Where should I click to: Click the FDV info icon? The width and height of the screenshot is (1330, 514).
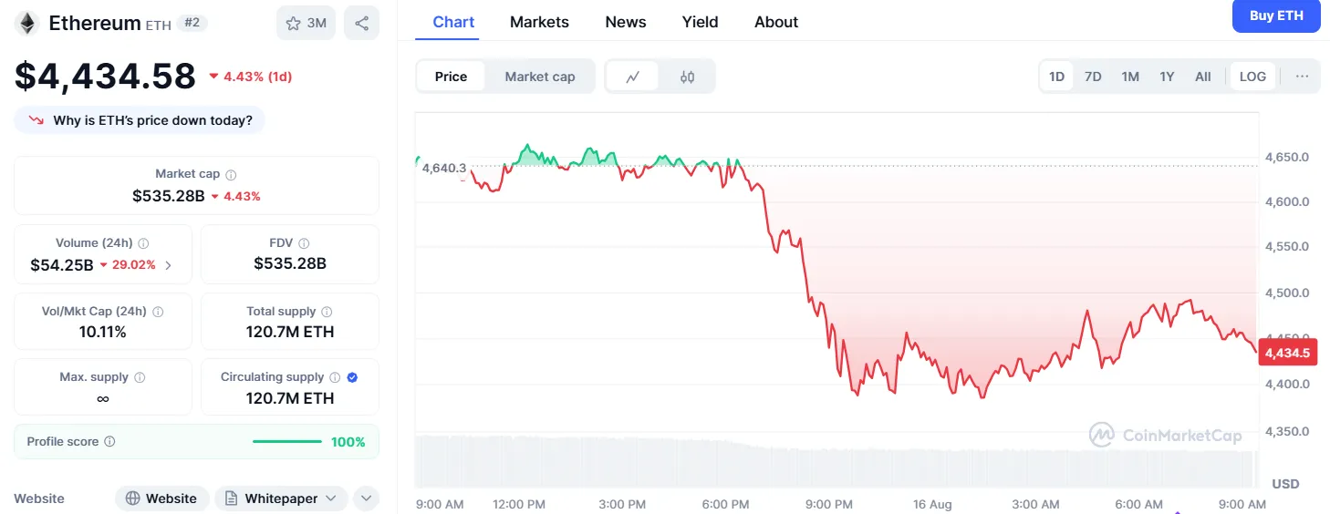click(304, 243)
